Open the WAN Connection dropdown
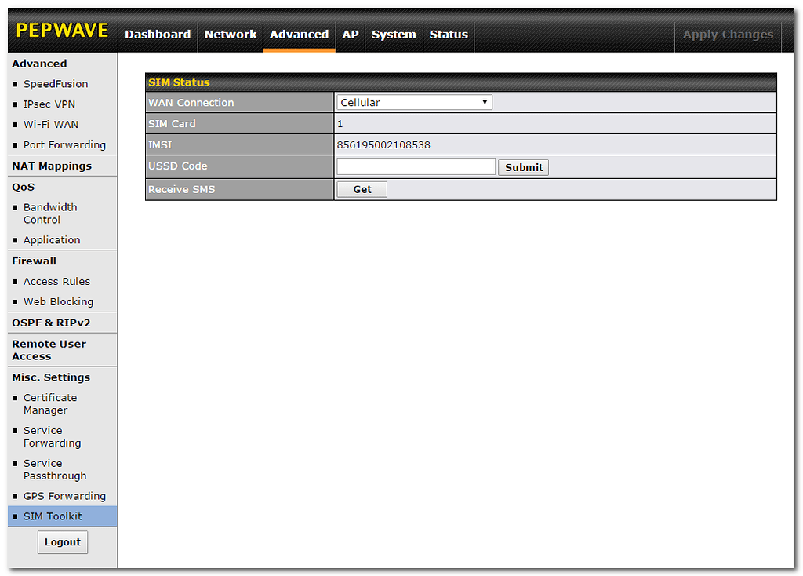Viewport: 803px width, 576px height. [414, 101]
